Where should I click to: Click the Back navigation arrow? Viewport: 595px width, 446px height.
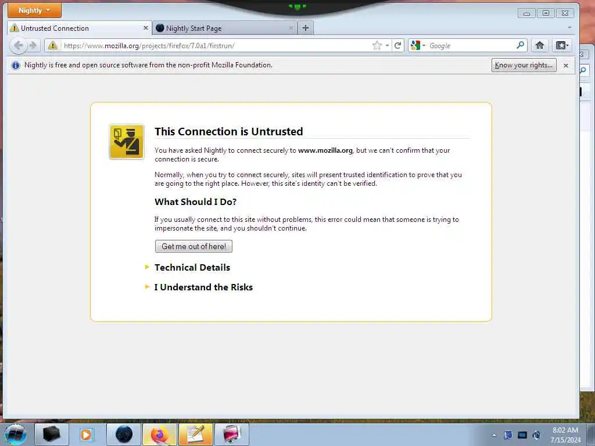point(18,45)
